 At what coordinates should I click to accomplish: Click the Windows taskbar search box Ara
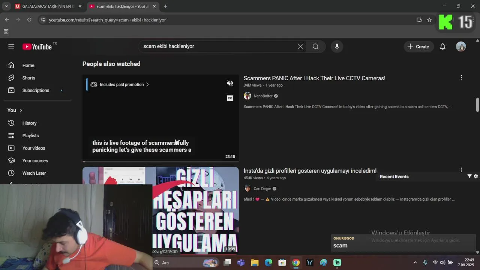(x=186, y=262)
